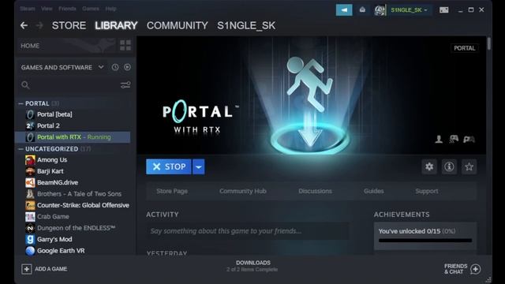Screen dimensions: 505x284
Task: Add game to favorites star
Action: click(x=469, y=166)
